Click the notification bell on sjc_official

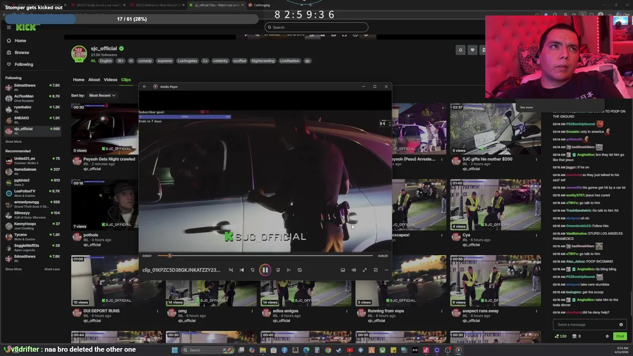tap(460, 50)
